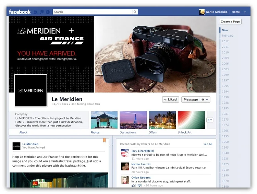Jump to 1925 in the timeline
The width and height of the screenshot is (257, 194).
point(225,164)
